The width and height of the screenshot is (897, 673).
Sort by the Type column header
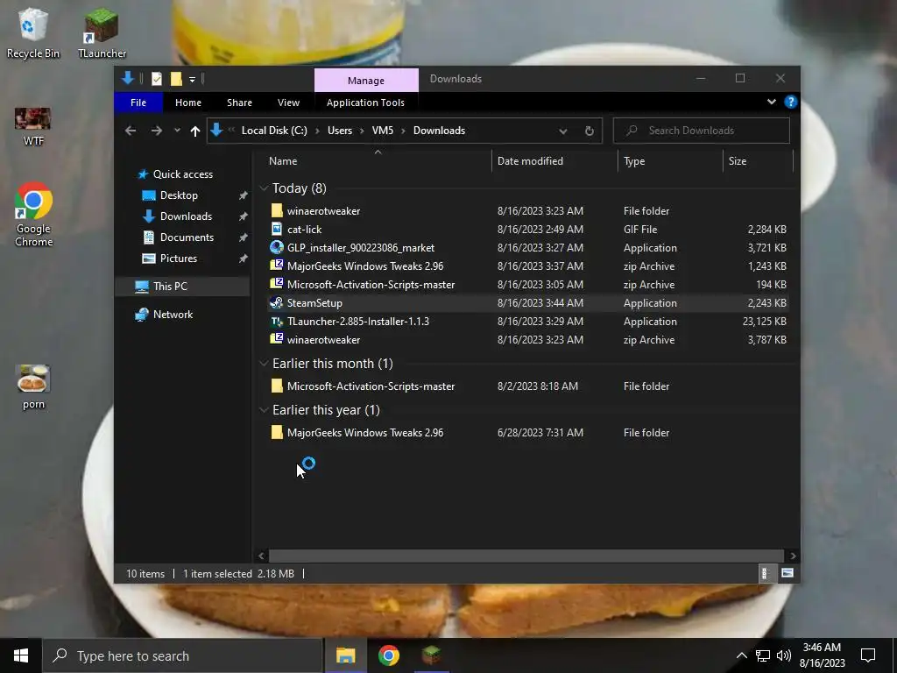click(x=670, y=161)
